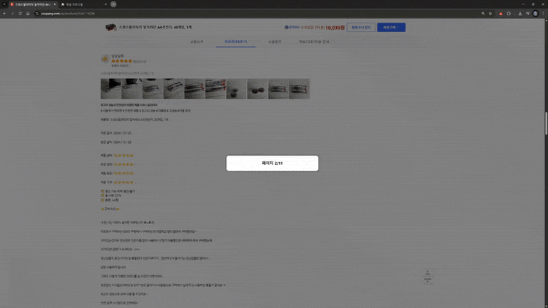Image resolution: width=548 pixels, height=308 pixels.
Task: Open the browser home icon
Action: pos(28,14)
